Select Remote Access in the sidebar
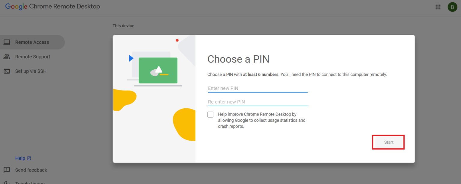Viewport: 461px width, 184px height. click(32, 42)
